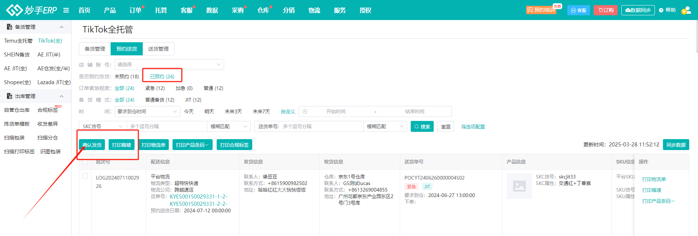
Task: Open the 店铺账号 dropdown
Action: pyautogui.click(x=169, y=64)
